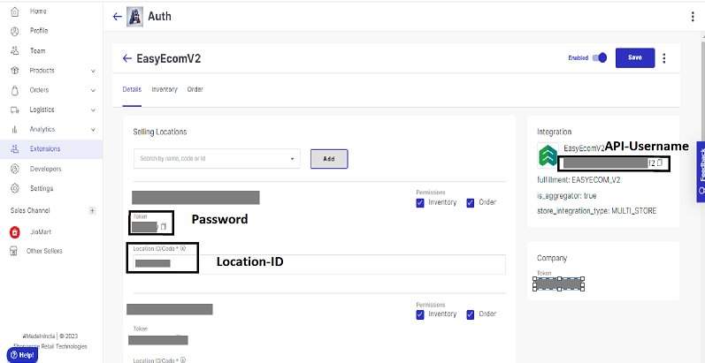
Task: Copy the API-Username integration token
Action: pos(660,163)
